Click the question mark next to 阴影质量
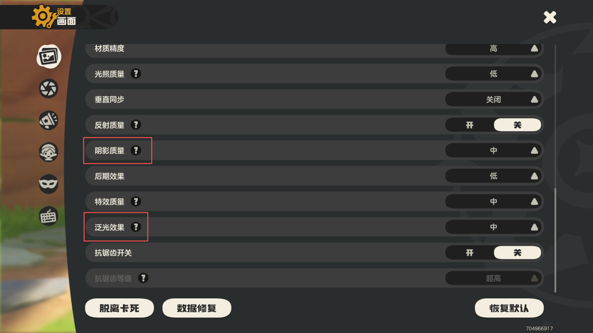Viewport: 593px width, 333px height. click(x=136, y=150)
